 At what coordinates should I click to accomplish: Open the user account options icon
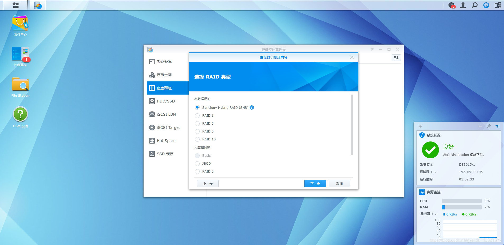(x=463, y=5)
